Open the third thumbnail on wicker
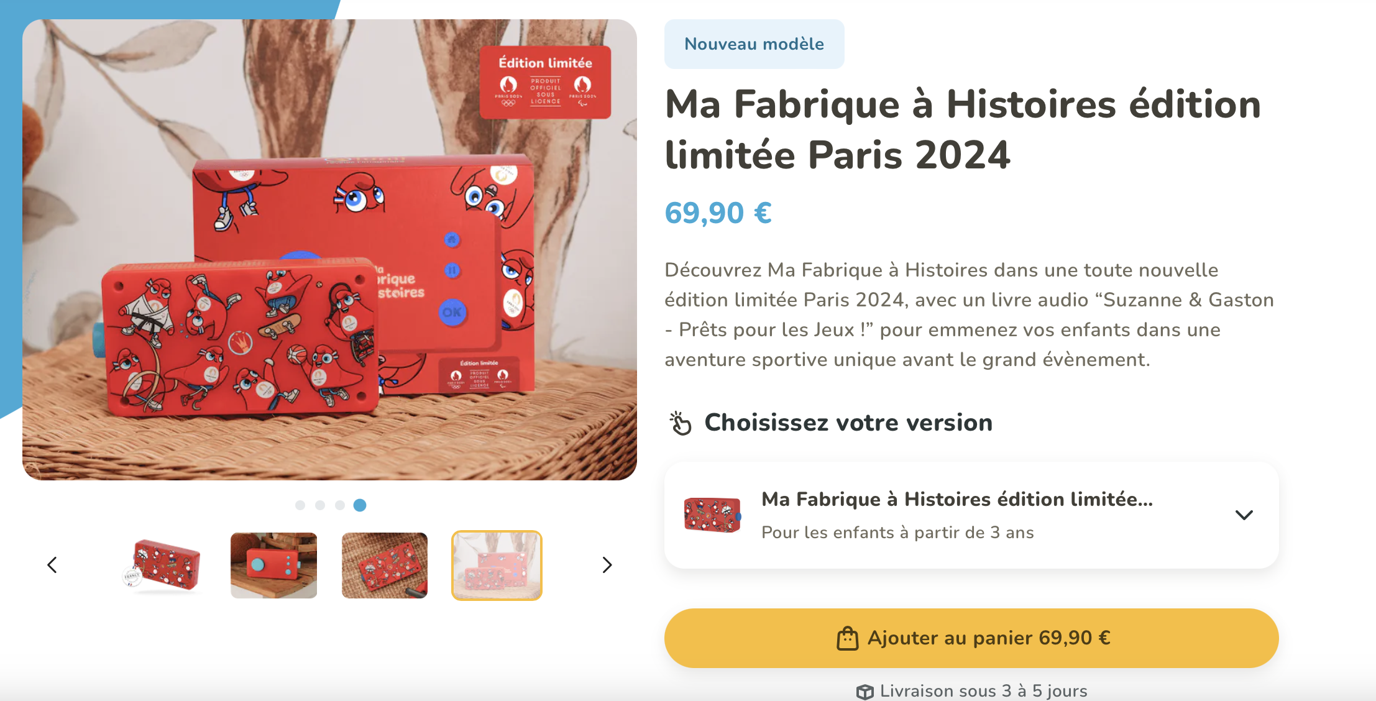Viewport: 1376px width, 701px height. coord(385,565)
